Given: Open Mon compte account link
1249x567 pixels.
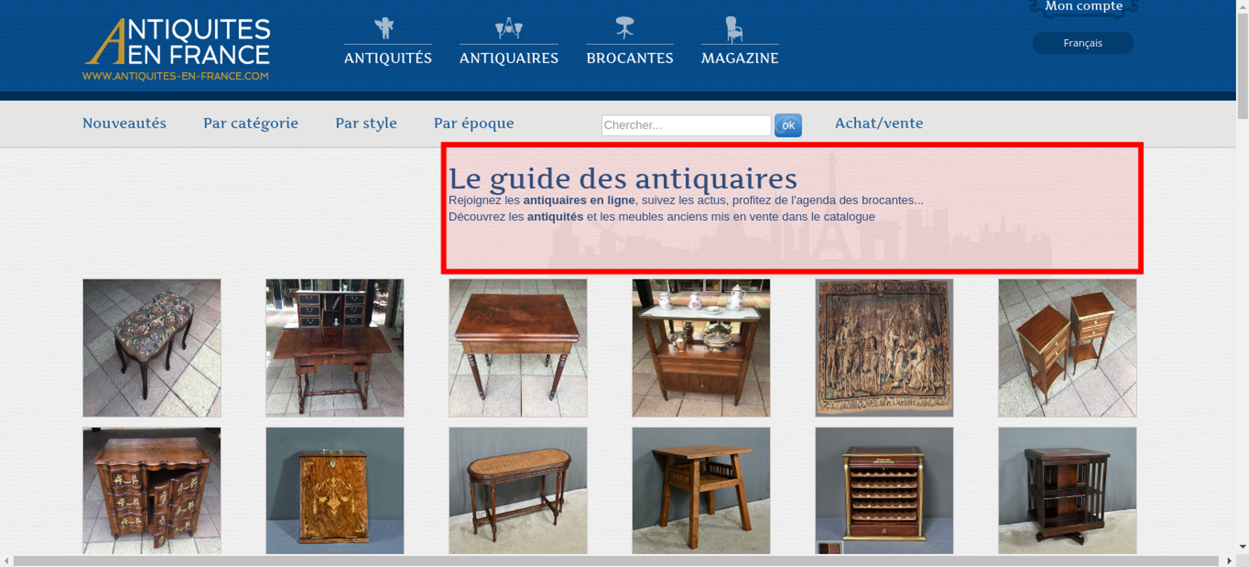Looking at the screenshot, I should 1084,6.
